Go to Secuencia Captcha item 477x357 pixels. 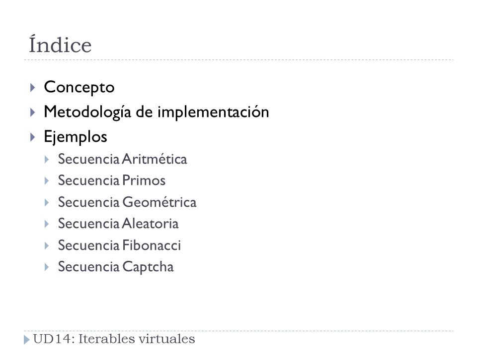(116, 267)
